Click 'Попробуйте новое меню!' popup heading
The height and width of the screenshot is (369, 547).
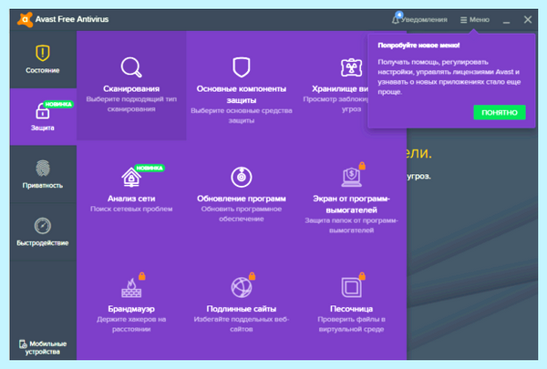(x=418, y=46)
